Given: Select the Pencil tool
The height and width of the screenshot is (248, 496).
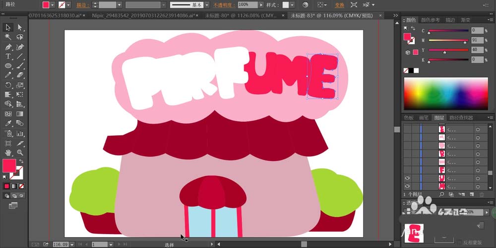Looking at the screenshot, I should click(8, 75).
